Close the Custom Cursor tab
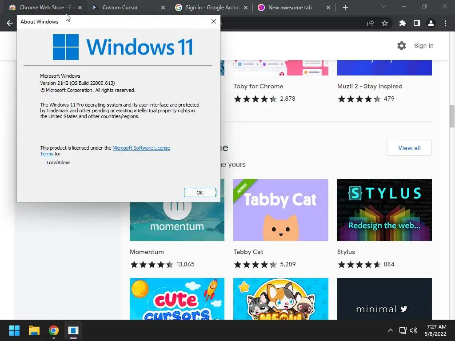Screen dimensions: 455x341 click(x=163, y=8)
